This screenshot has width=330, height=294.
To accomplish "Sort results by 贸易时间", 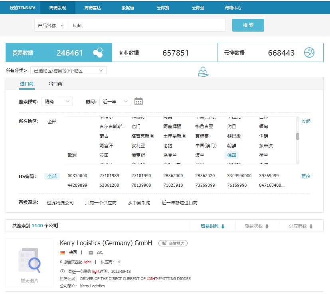I will point(213,226).
